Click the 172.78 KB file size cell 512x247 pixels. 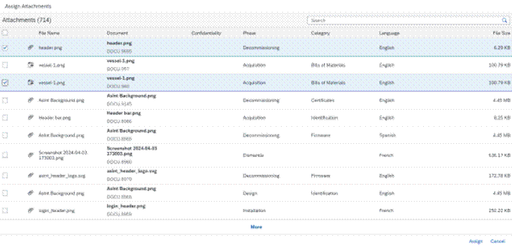click(499, 175)
